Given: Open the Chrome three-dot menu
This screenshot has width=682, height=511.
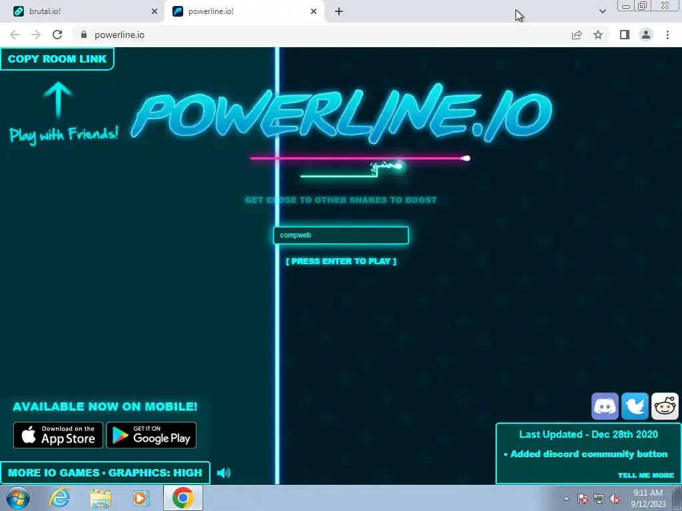Looking at the screenshot, I should (667, 35).
